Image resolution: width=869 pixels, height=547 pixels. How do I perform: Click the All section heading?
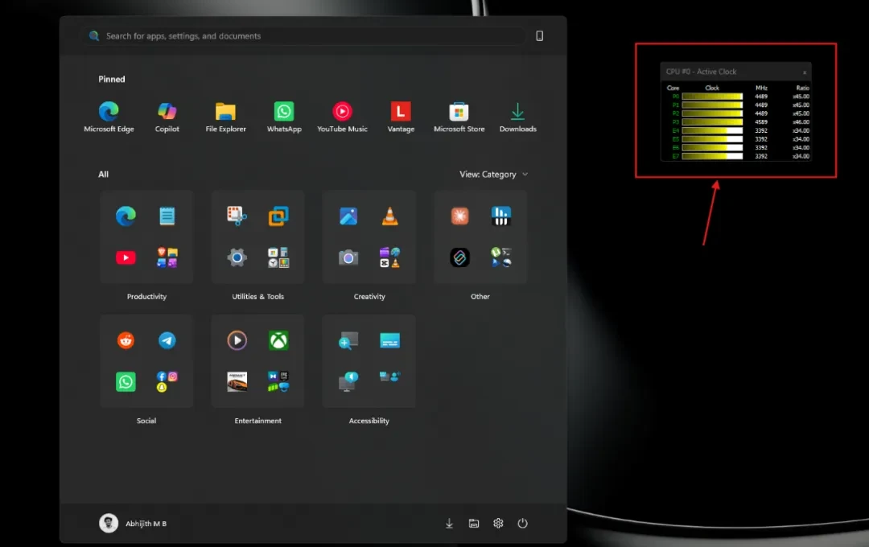click(103, 174)
